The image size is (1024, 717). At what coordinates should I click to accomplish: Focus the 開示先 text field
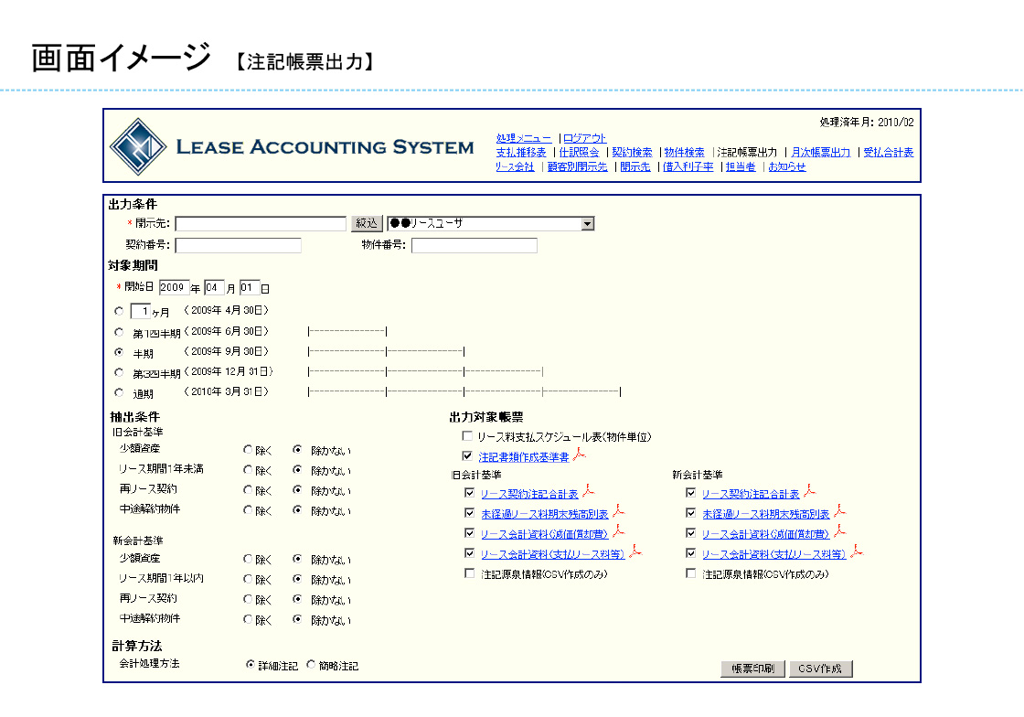(261, 224)
